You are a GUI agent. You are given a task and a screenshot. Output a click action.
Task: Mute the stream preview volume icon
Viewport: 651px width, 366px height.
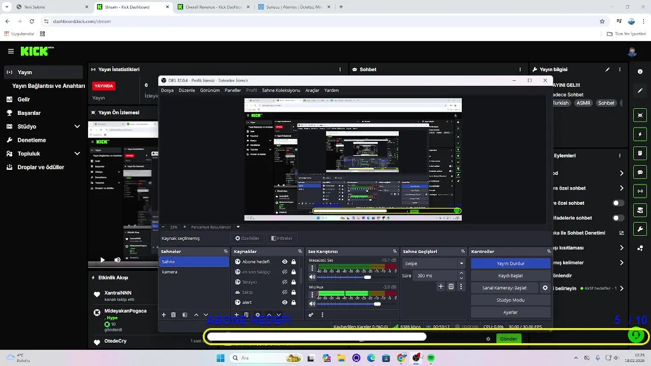point(117,260)
